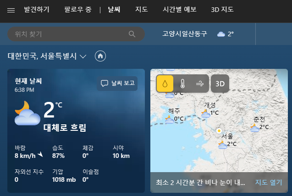Click the partly cloudy moon weather icon
292x196 pixels.
point(28,113)
